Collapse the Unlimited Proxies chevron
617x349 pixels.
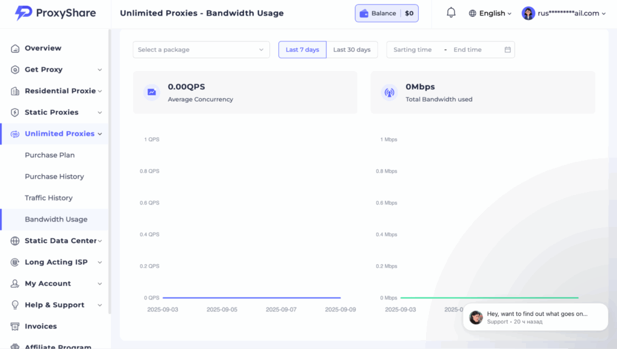100,134
